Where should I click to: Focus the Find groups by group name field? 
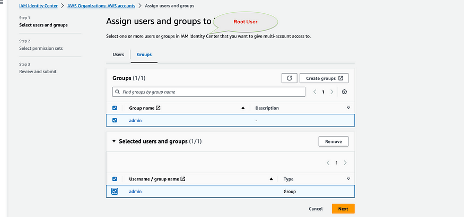(209, 92)
